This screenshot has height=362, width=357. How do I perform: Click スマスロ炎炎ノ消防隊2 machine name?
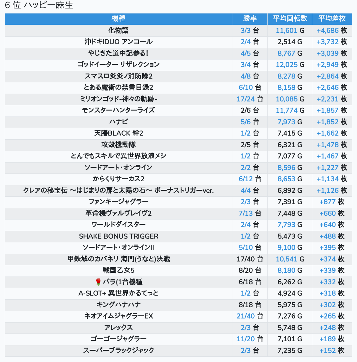tap(118, 76)
